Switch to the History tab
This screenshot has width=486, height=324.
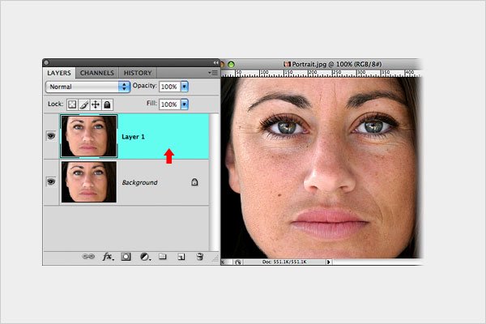coord(138,73)
